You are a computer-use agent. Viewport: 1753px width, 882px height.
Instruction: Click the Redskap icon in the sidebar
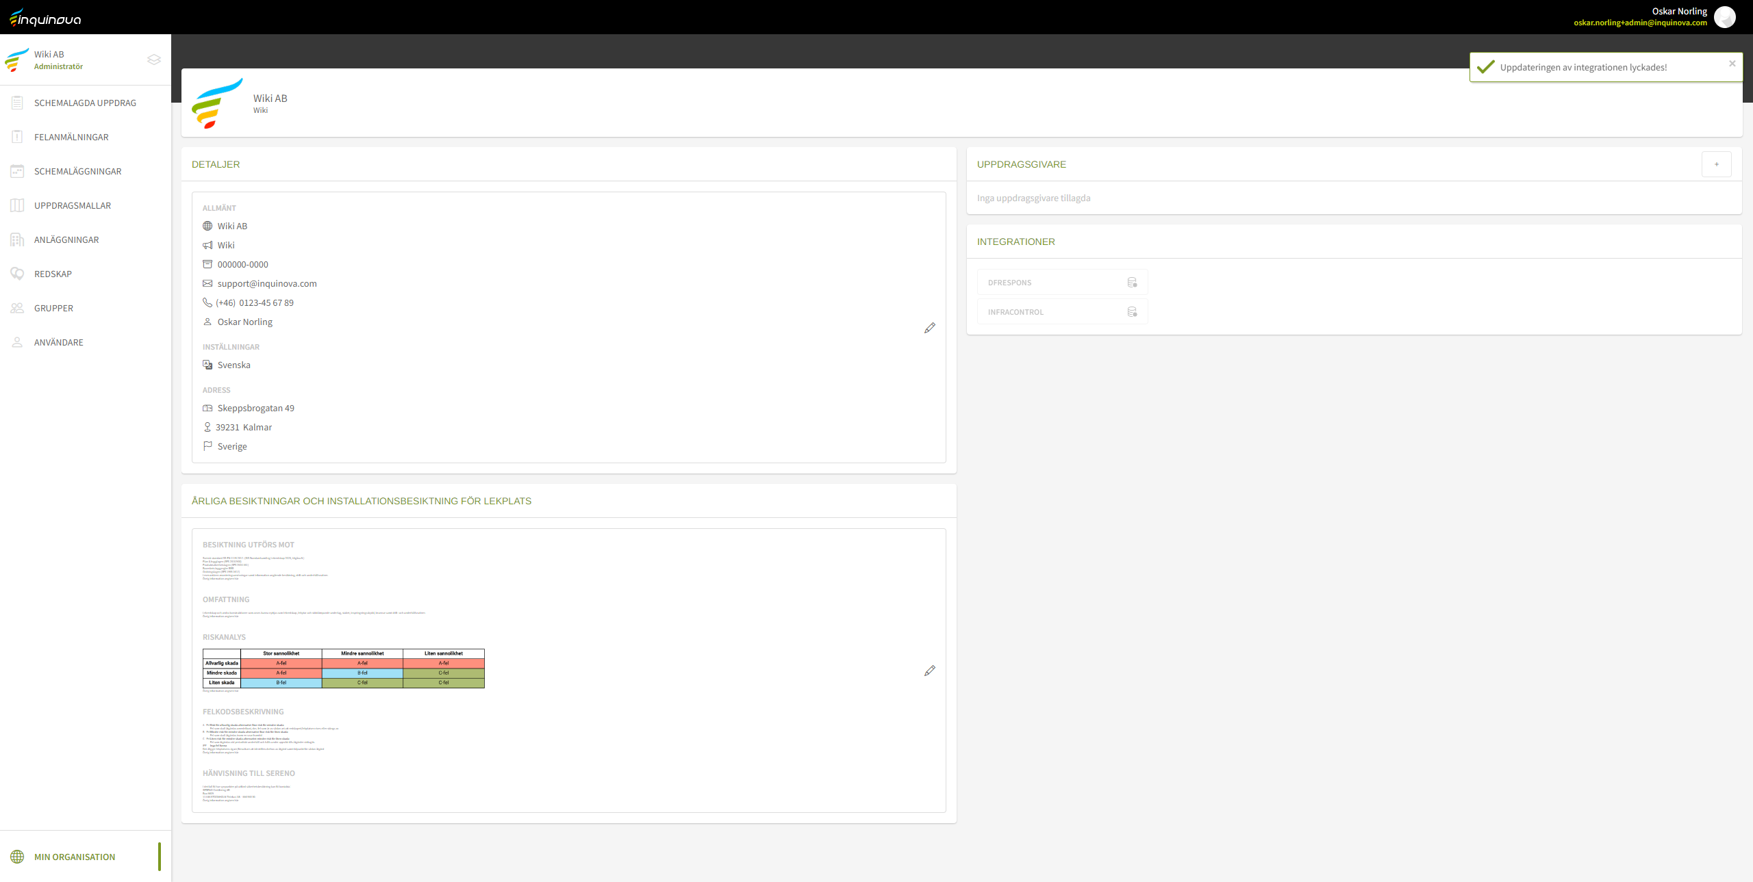(17, 274)
